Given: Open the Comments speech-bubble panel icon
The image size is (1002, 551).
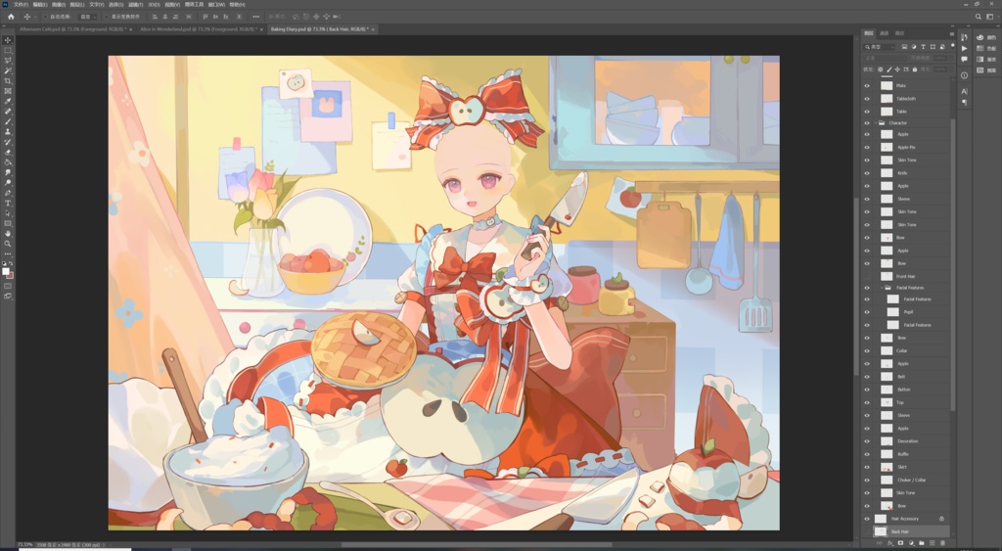Looking at the screenshot, I should pyautogui.click(x=964, y=59).
